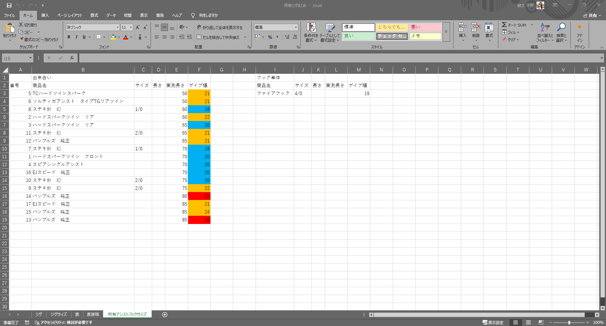Click the Format as Table (テーブルとして書式設定) icon
Image resolution: width=606 pixels, height=326 pixels.
(330, 28)
